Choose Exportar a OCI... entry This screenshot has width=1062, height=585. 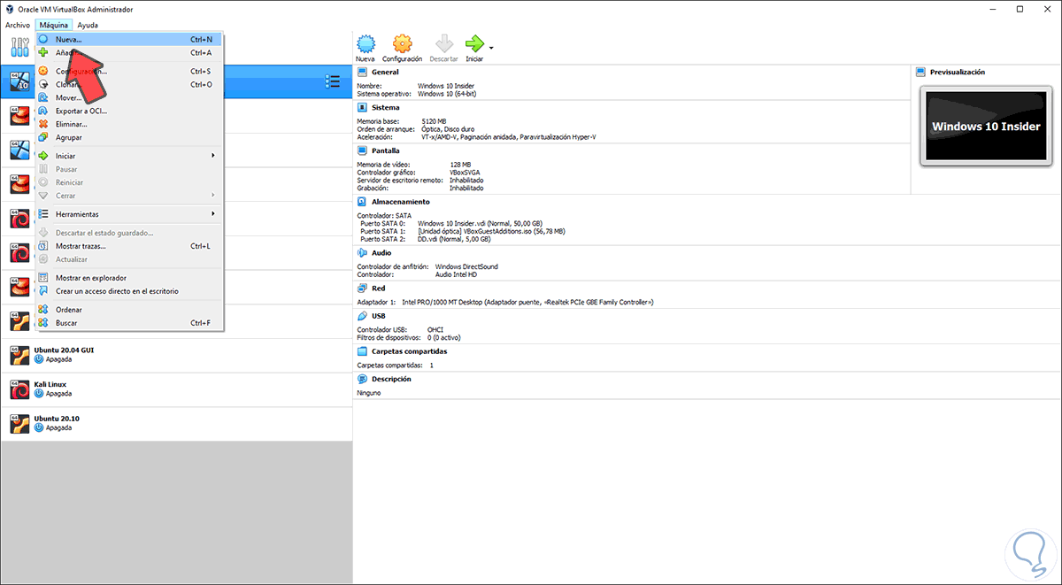(129, 111)
